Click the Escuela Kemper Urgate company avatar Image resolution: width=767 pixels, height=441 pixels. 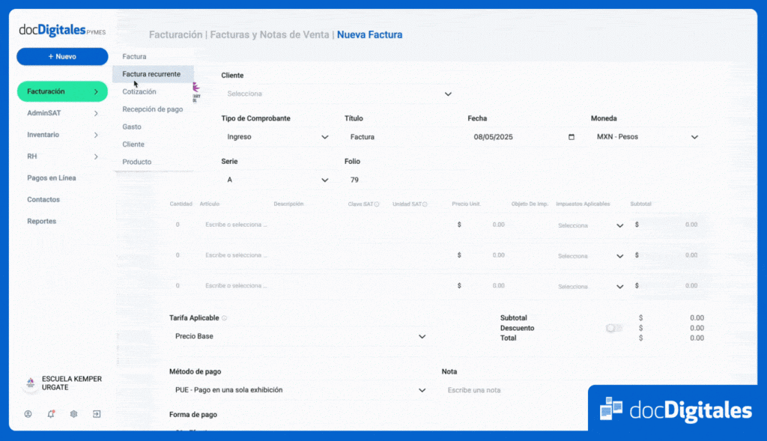[x=30, y=383]
